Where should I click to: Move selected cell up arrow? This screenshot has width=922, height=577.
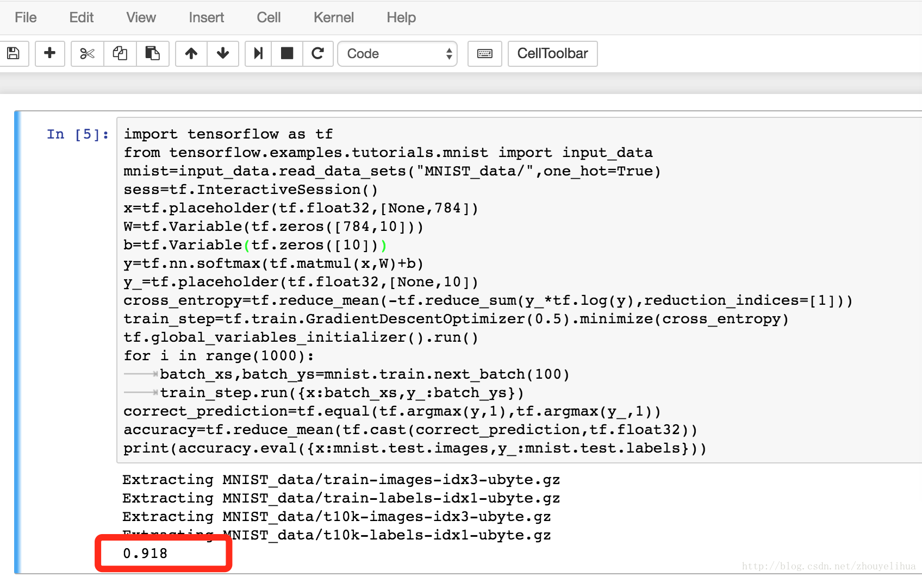click(x=191, y=53)
